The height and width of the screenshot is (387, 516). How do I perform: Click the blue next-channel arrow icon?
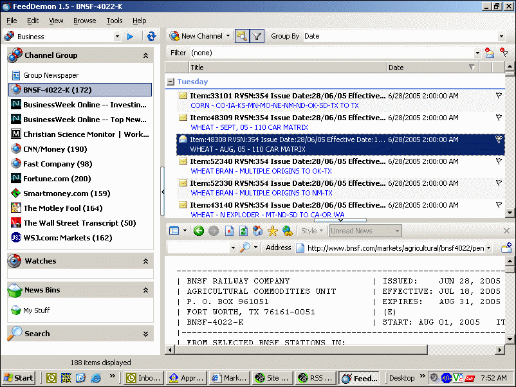131,37
